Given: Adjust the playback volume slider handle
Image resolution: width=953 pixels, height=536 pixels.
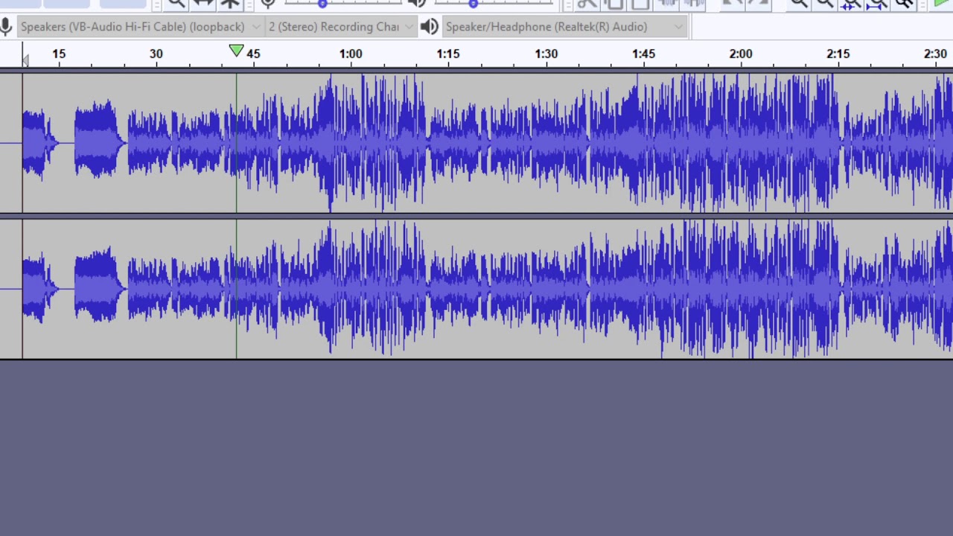Looking at the screenshot, I should pos(473,4).
